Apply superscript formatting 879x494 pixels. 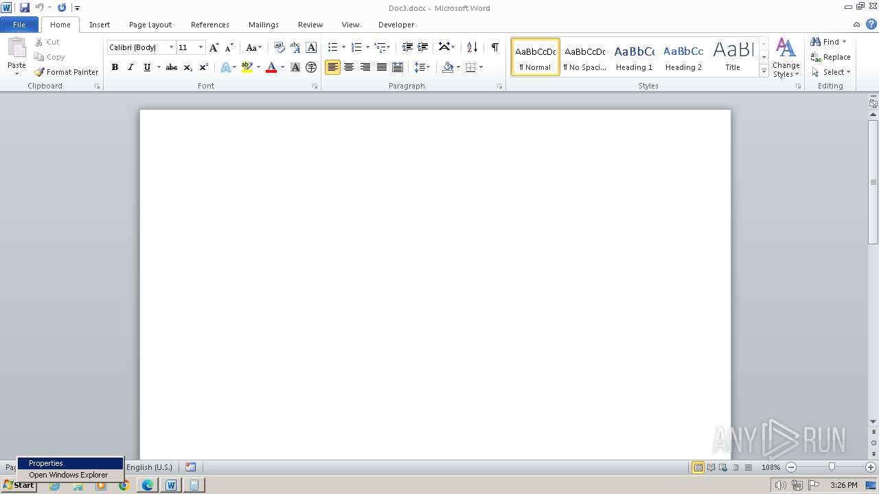pyautogui.click(x=204, y=67)
